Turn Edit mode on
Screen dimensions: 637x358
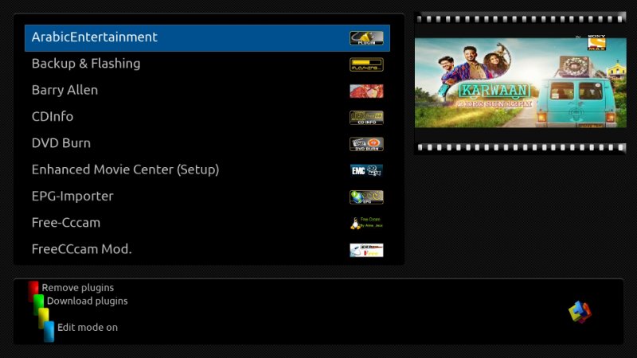pos(88,328)
